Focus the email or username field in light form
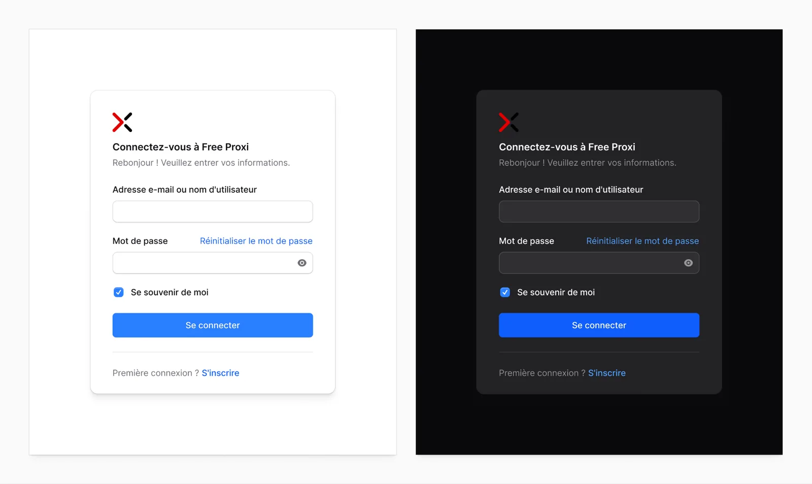This screenshot has width=812, height=484. coord(213,212)
